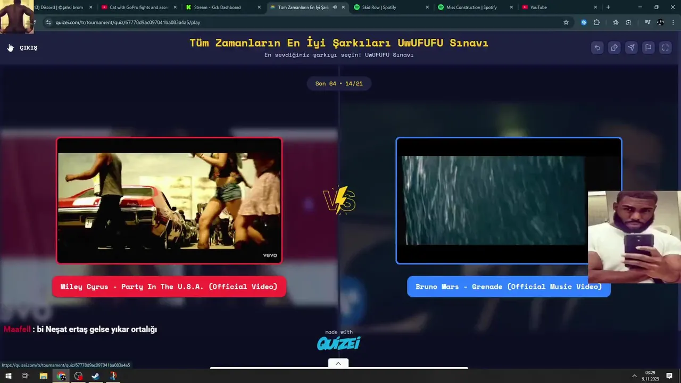
Task: Click the flag report icon
Action: click(x=649, y=47)
